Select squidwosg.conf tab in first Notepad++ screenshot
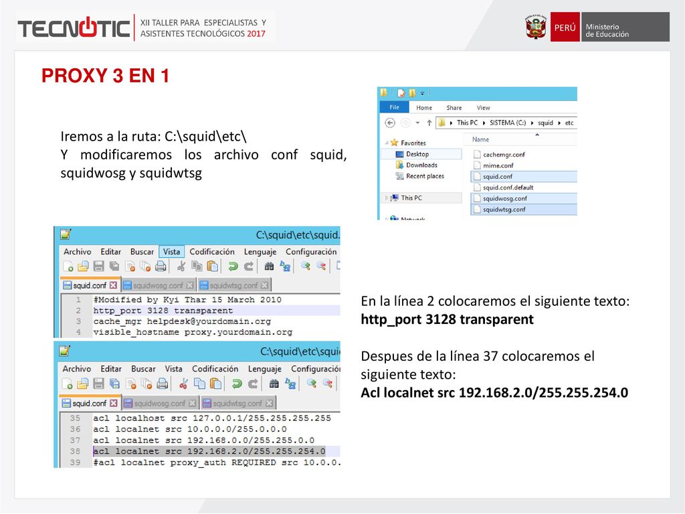Screen dimensions: 685x514 tap(158, 285)
